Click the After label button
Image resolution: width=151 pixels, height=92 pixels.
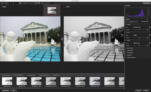pos(68,7)
